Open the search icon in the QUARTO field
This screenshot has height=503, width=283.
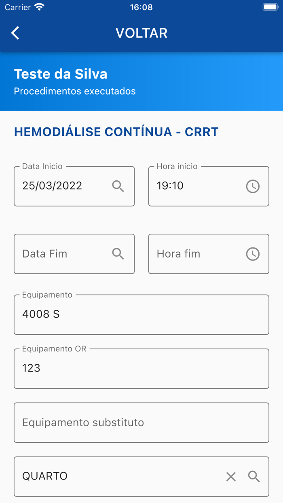click(254, 476)
